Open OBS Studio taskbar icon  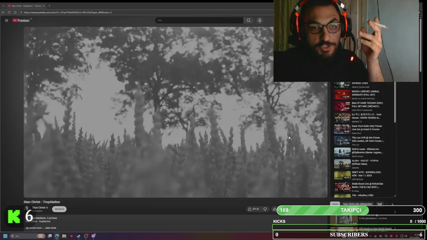coord(86,236)
